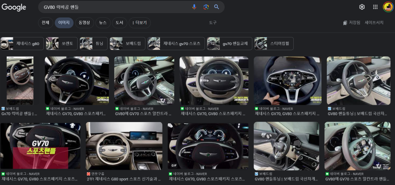The height and width of the screenshot is (185, 395).
Task: Open the 도서 tab
Action: [119, 23]
